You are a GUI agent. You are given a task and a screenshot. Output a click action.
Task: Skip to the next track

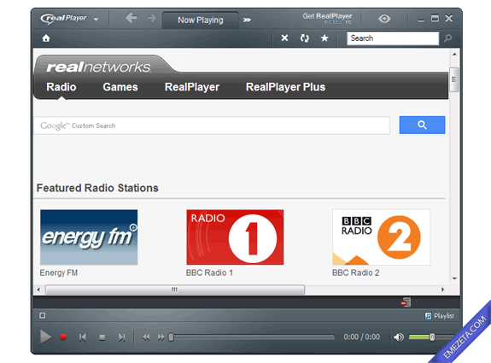tap(121, 337)
